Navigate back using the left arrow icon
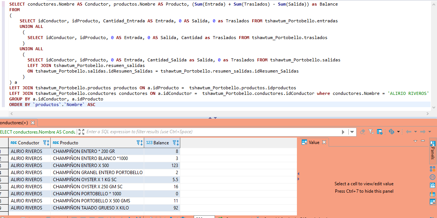 click(409, 132)
